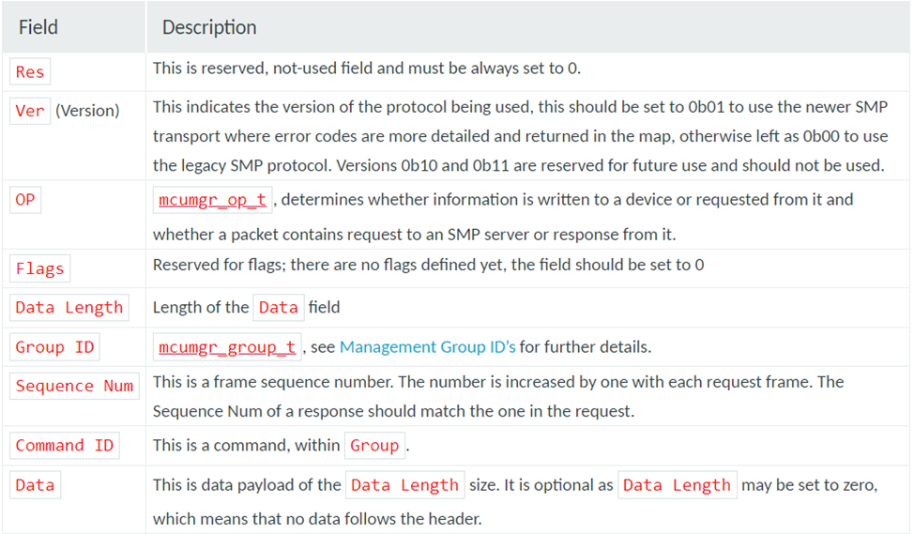914x534 pixels.
Task: Click the Sequence Num field label
Action: (x=74, y=386)
